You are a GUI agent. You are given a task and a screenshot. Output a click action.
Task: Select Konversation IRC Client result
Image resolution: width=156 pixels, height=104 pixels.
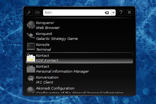79,80
